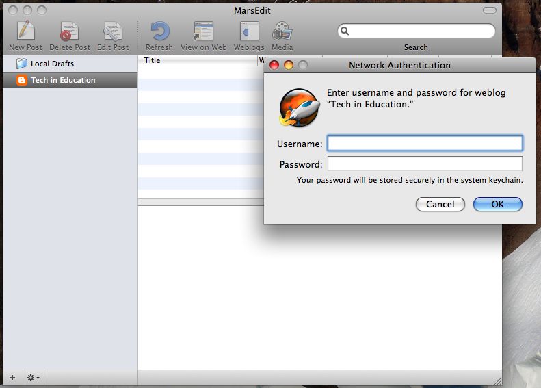541x388 pixels.
Task: Click the Delete Post toolbar icon
Action: (x=69, y=31)
